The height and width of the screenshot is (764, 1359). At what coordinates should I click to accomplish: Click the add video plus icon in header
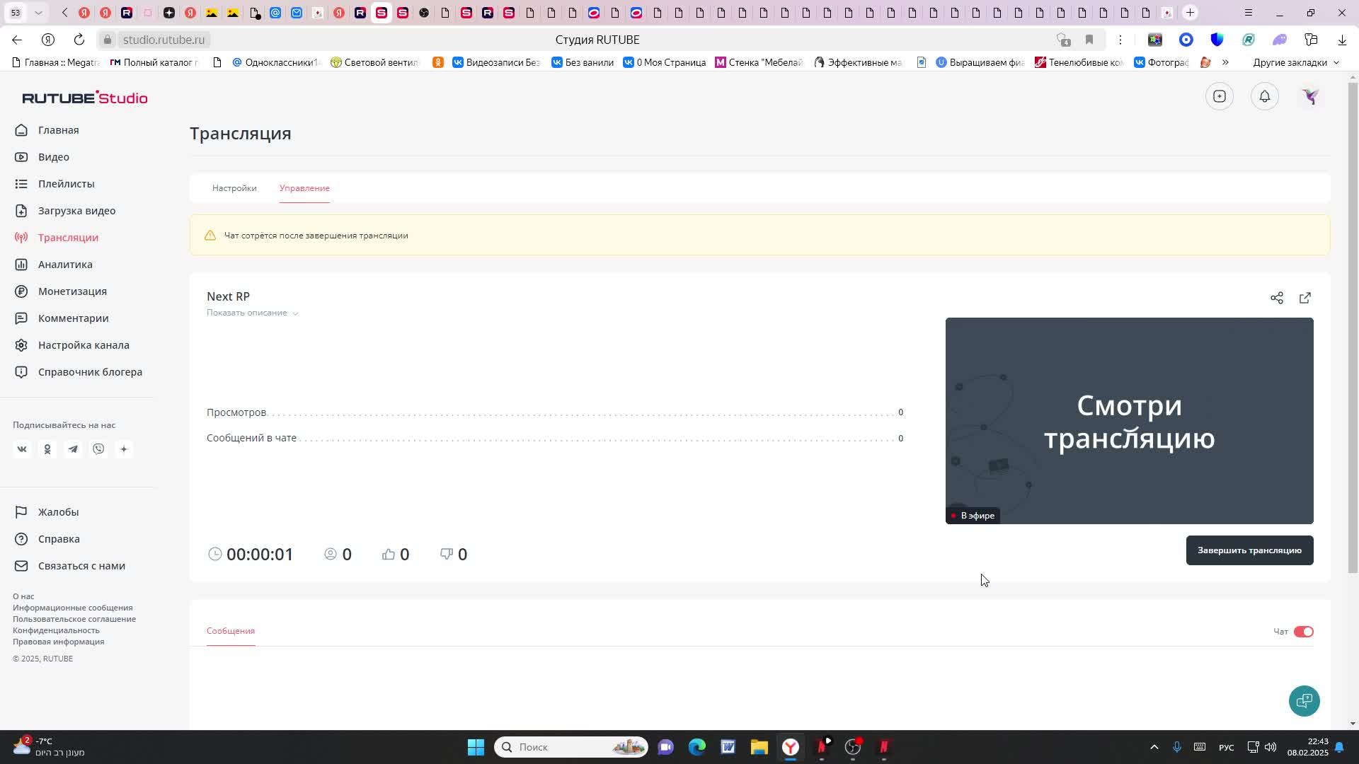(1219, 96)
